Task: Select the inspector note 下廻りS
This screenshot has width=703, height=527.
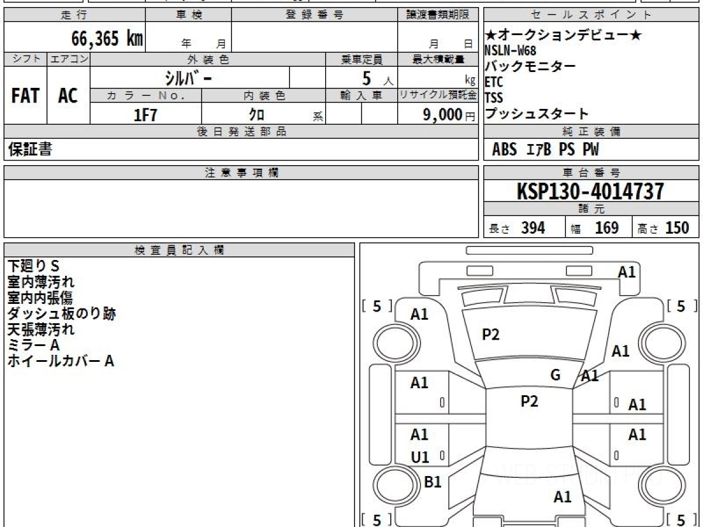Action: (x=33, y=267)
